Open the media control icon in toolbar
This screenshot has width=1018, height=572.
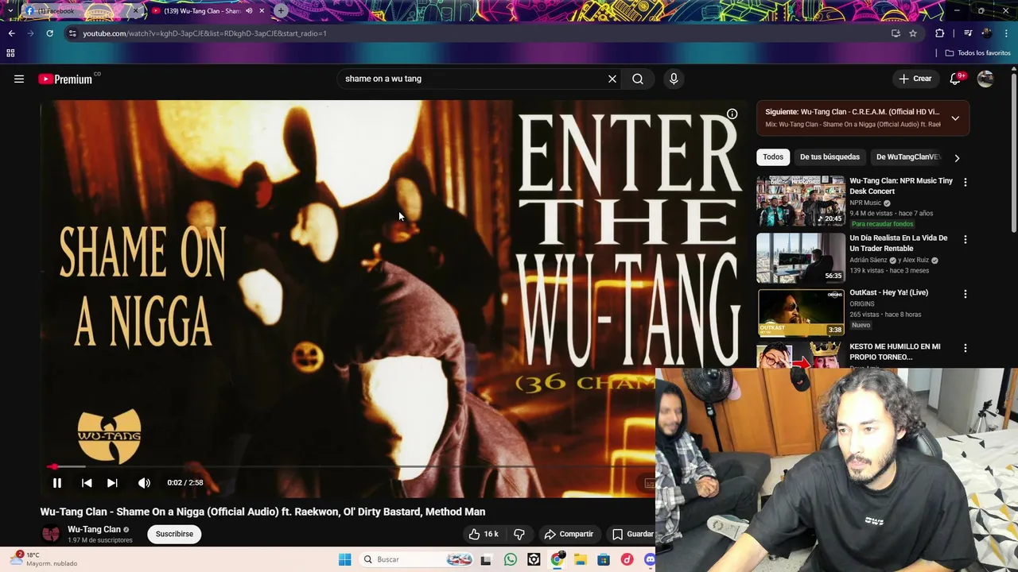point(968,33)
